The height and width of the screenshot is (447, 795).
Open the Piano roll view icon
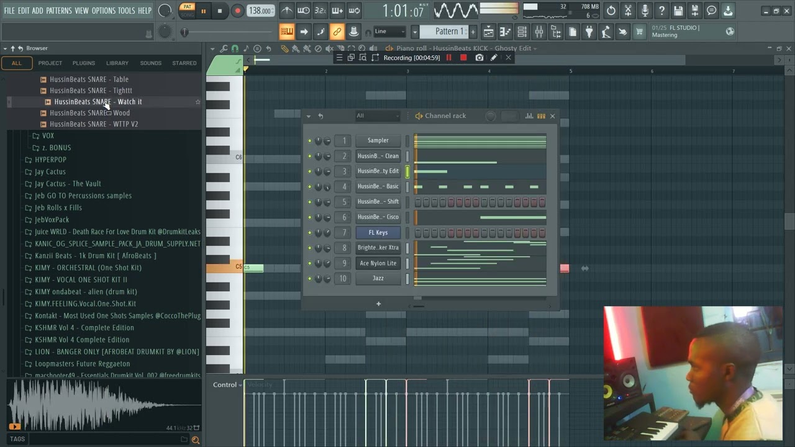coord(505,32)
